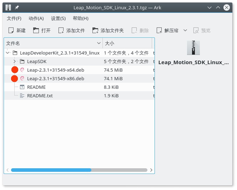Click the 解压缩 toolbar button

point(167,31)
